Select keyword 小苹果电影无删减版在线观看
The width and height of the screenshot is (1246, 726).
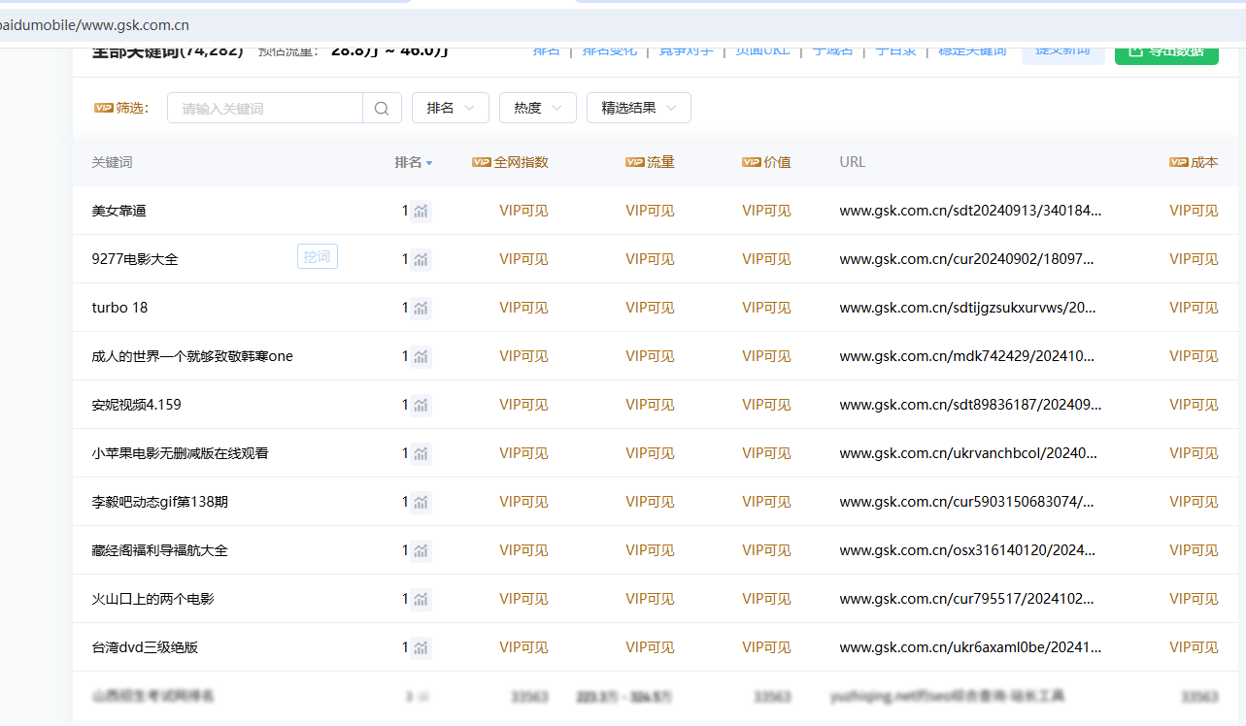(x=181, y=453)
